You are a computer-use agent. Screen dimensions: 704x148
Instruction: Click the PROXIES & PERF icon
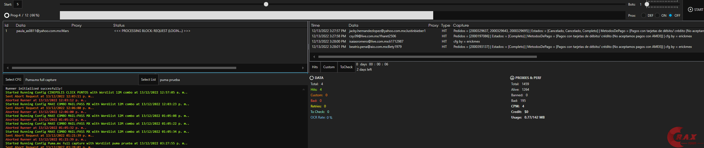[512, 78]
